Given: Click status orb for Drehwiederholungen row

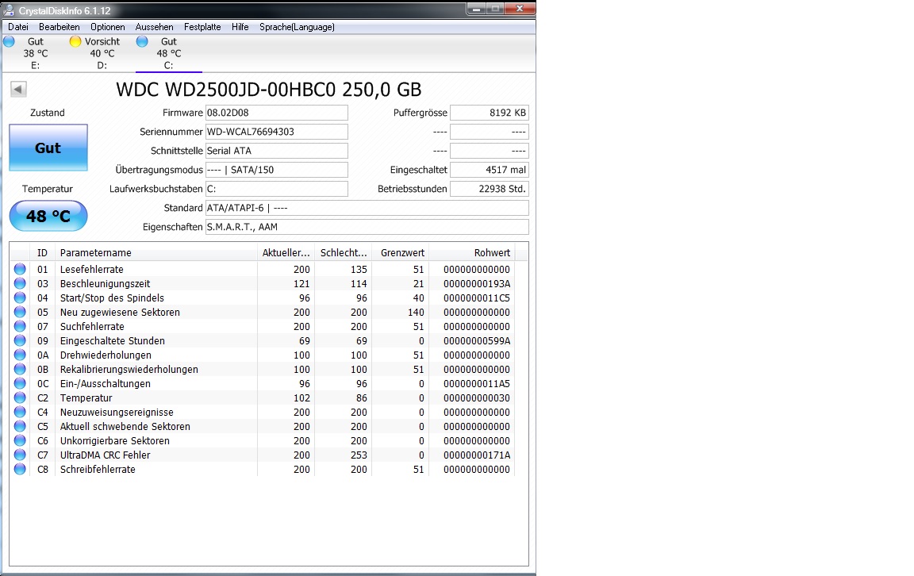Looking at the screenshot, I should click(x=20, y=355).
